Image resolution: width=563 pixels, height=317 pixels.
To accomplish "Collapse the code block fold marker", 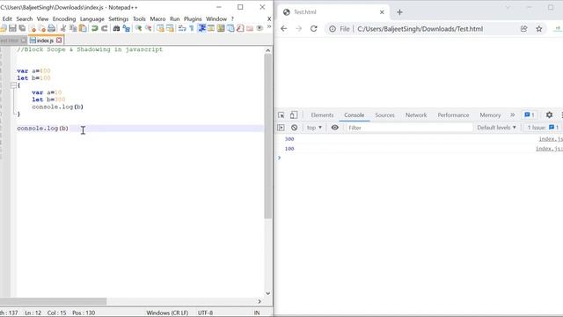I will tap(13, 85).
